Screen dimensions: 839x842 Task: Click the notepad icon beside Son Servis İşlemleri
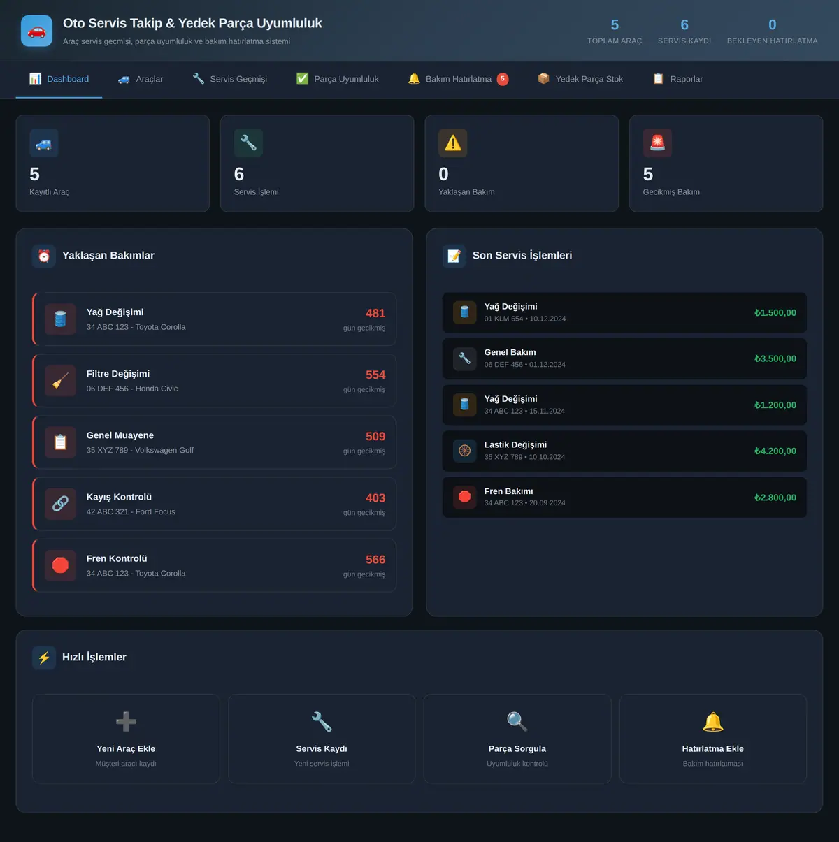[x=454, y=256]
